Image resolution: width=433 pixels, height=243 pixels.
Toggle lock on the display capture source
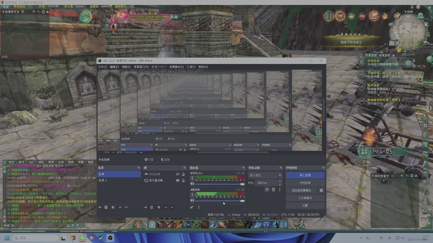click(183, 180)
